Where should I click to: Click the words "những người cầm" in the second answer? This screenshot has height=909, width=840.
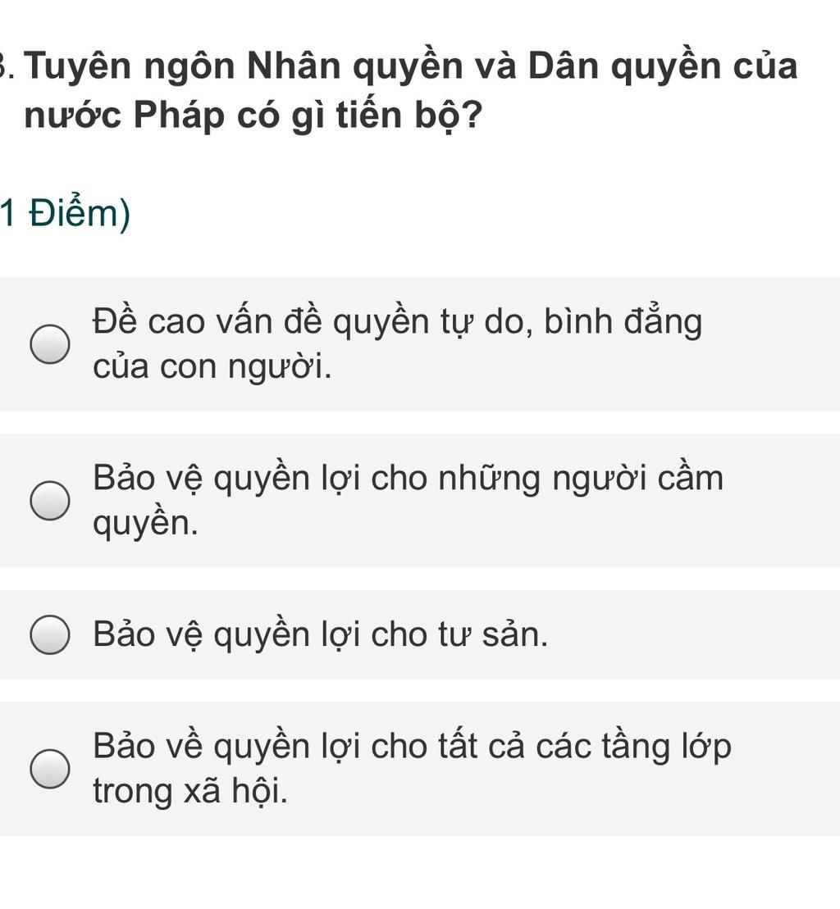tap(581, 478)
